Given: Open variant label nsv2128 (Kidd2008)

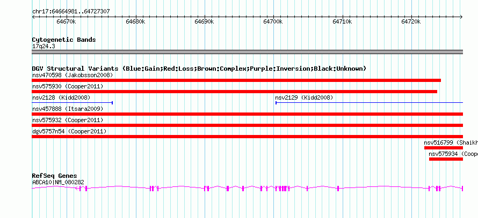Looking at the screenshot, I should [x=61, y=98].
